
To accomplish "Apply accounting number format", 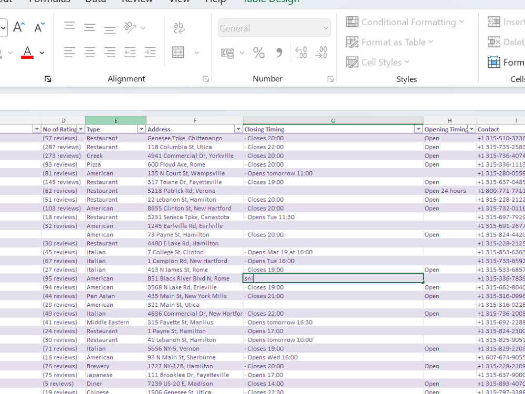I will tap(227, 53).
